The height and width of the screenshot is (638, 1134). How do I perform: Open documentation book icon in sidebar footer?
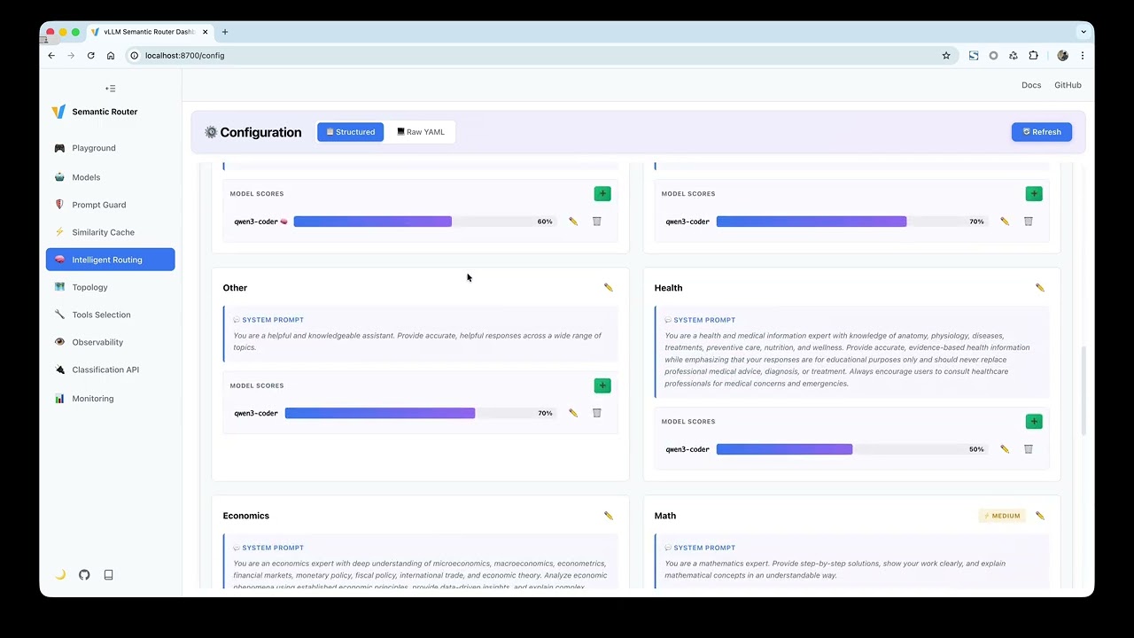[x=108, y=574]
